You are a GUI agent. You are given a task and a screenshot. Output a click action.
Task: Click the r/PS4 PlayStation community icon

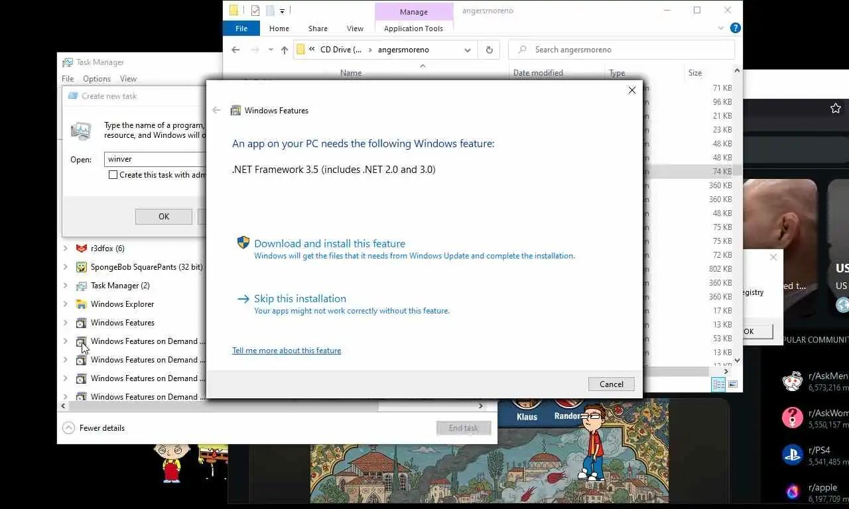point(792,455)
